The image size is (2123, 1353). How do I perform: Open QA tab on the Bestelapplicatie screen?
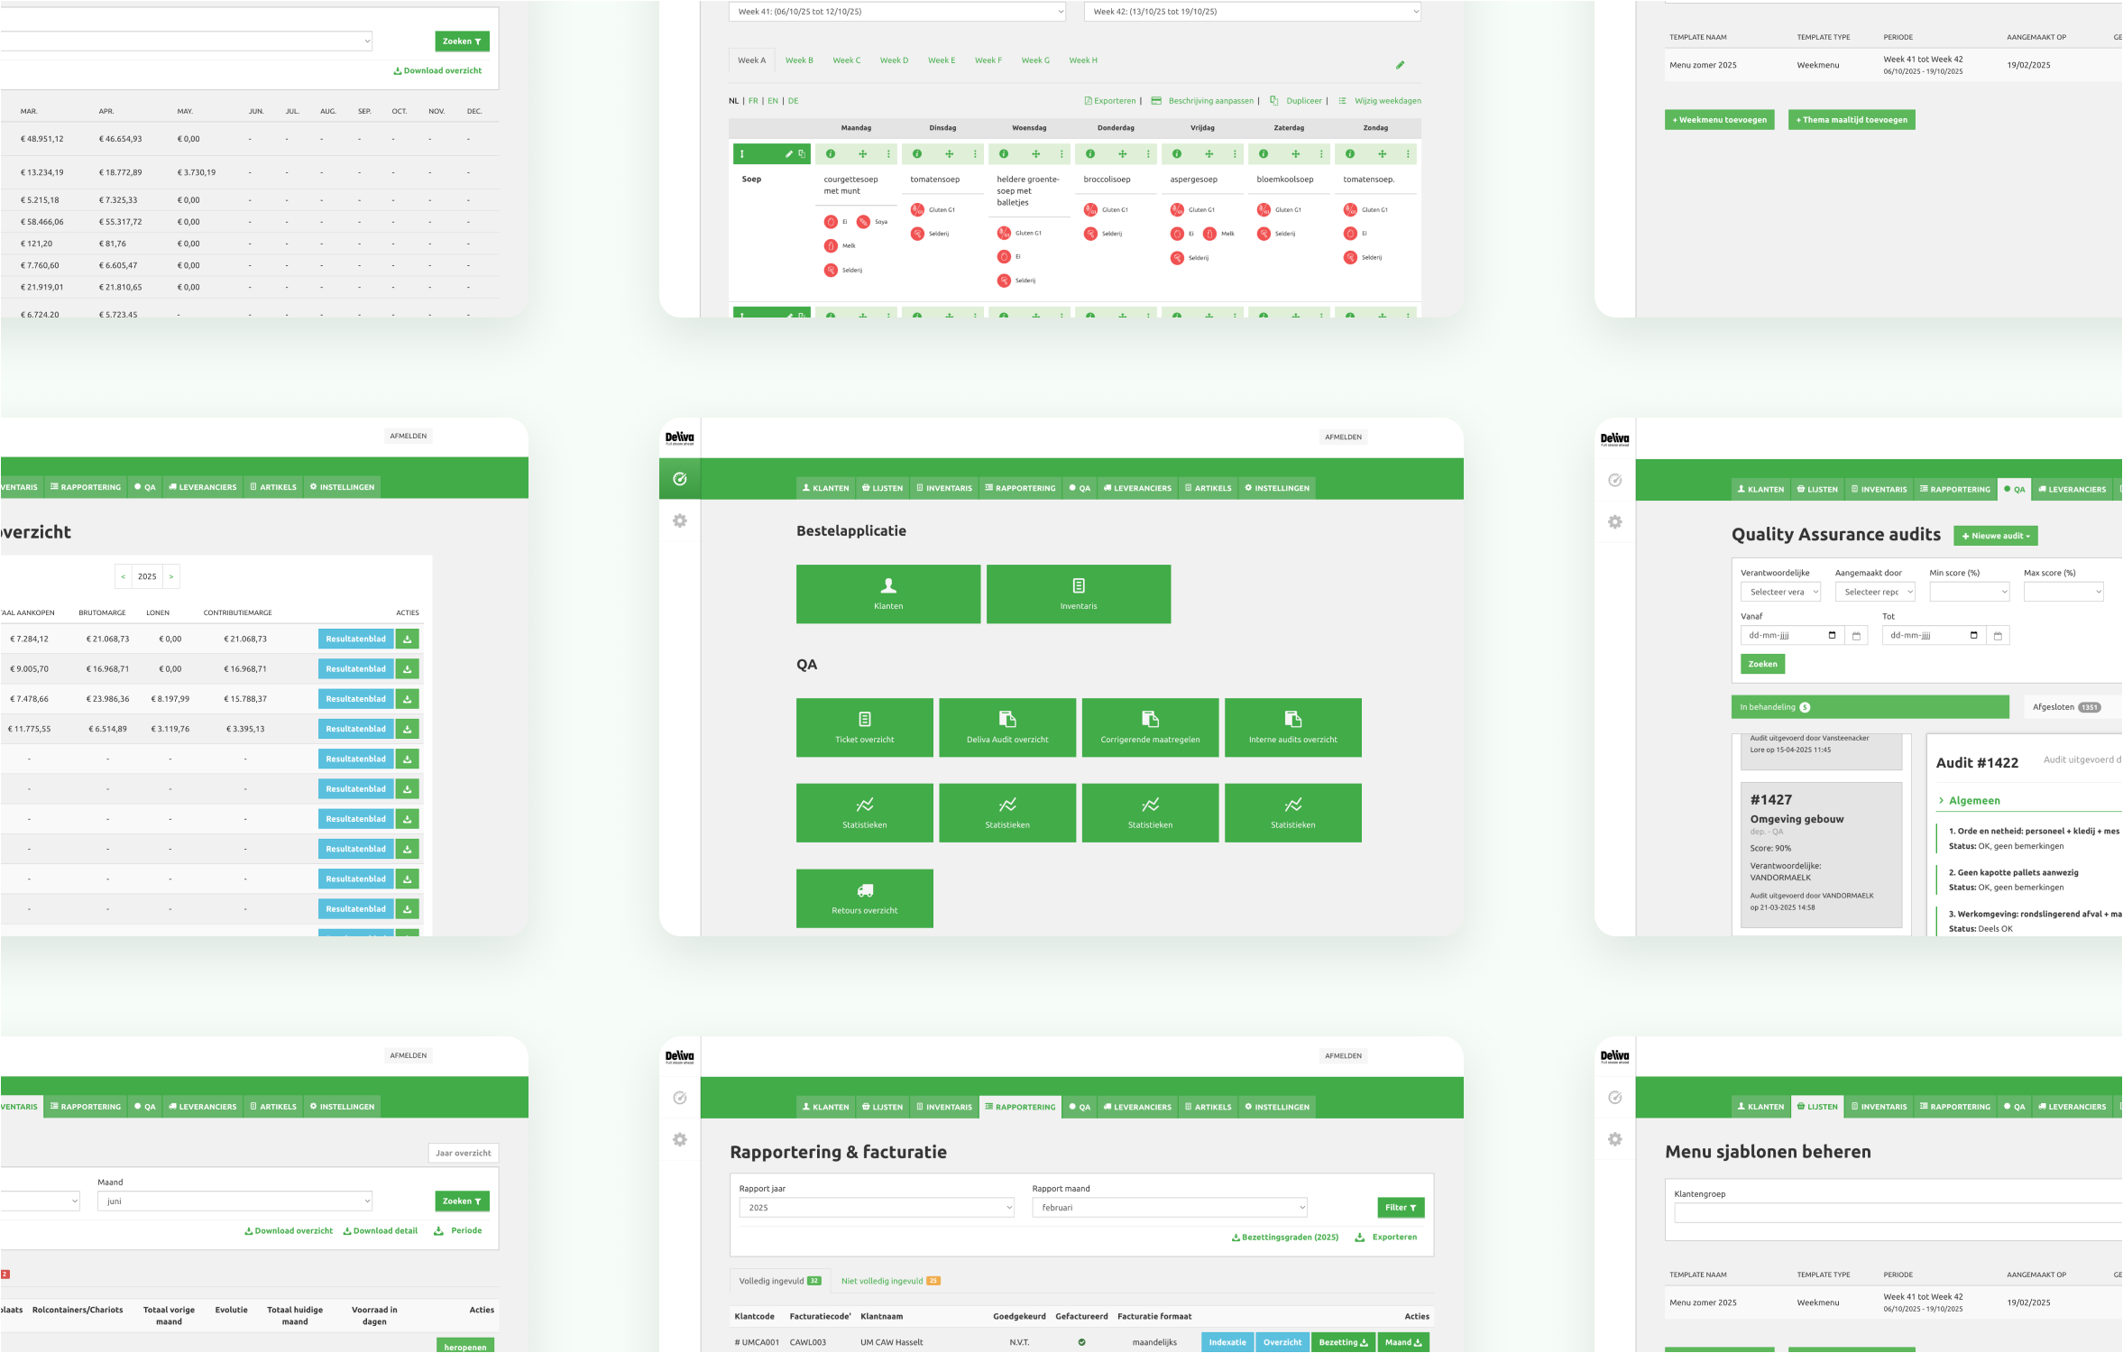[1080, 488]
